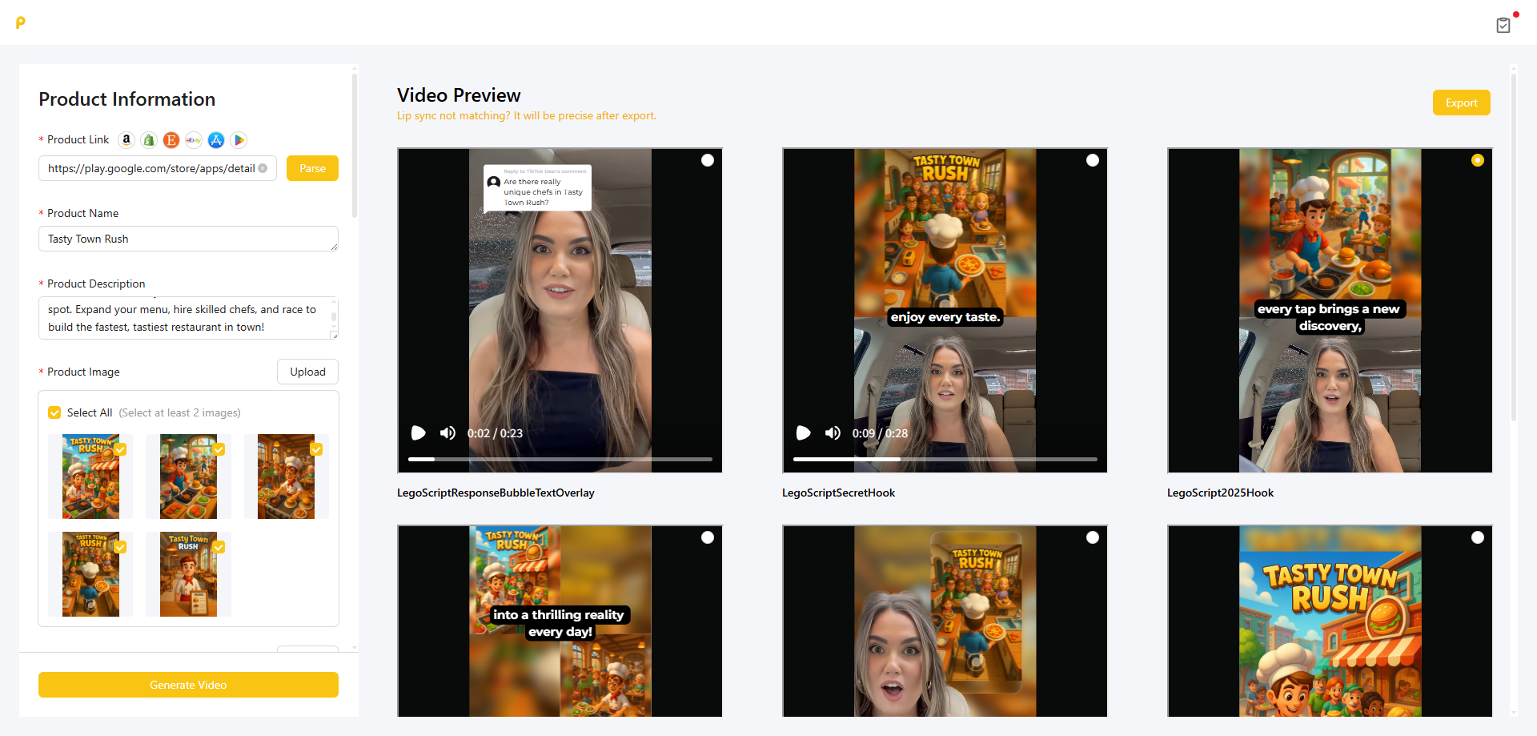Click the Product Name text field
This screenshot has height=736, width=1537.
pyautogui.click(x=188, y=239)
